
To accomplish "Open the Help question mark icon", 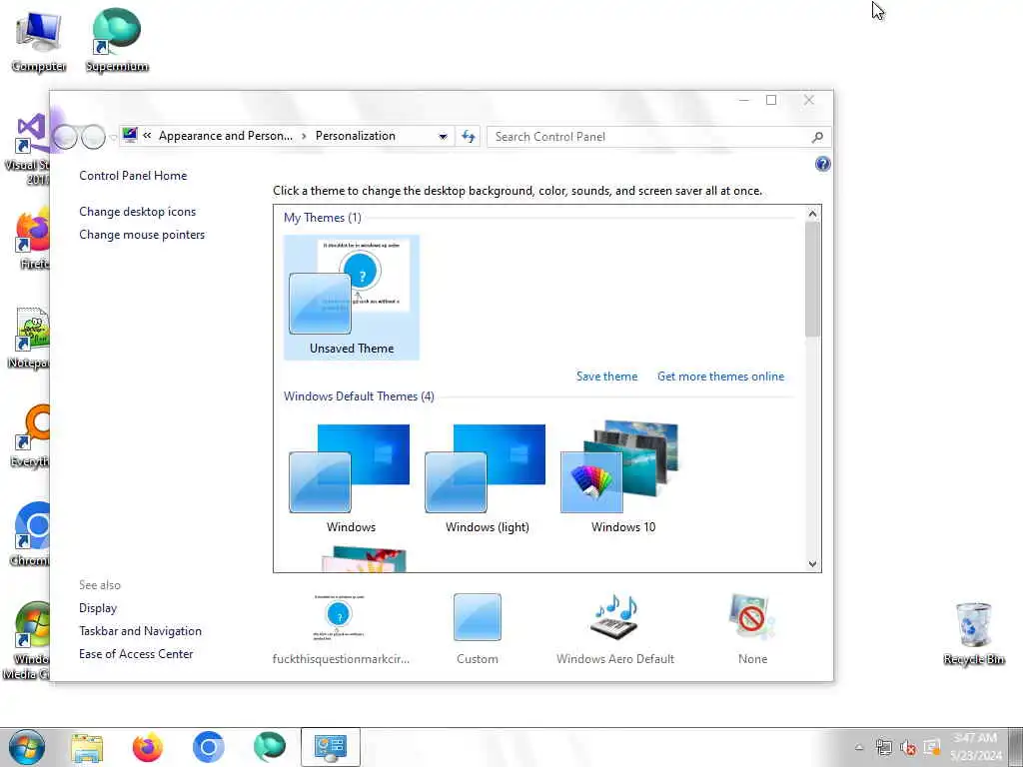I will (x=823, y=164).
